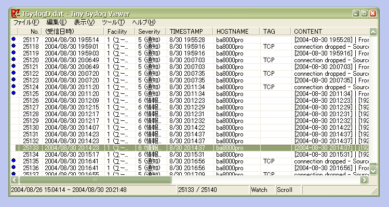Click timestamp 8/30 20:12:23
Viewport: 389px width, 207px height.
pos(187,101)
